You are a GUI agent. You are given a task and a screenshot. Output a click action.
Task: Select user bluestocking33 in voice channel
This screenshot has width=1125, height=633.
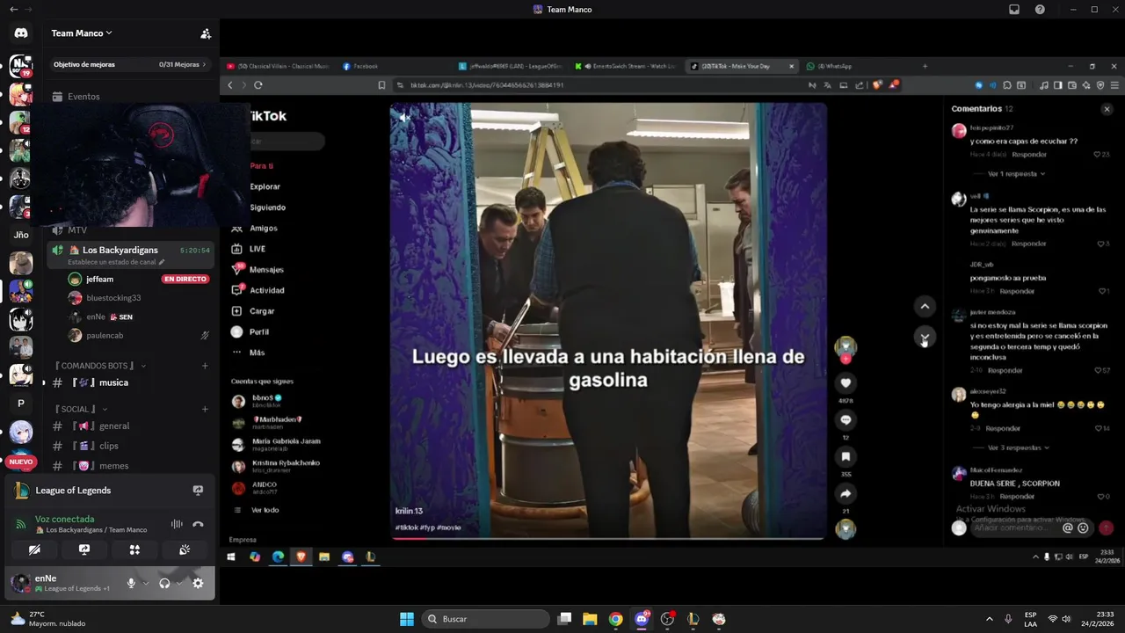[x=113, y=298]
